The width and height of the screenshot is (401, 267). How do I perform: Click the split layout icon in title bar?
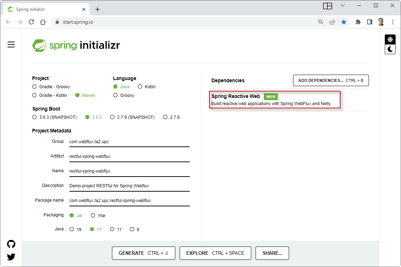click(328, 6)
